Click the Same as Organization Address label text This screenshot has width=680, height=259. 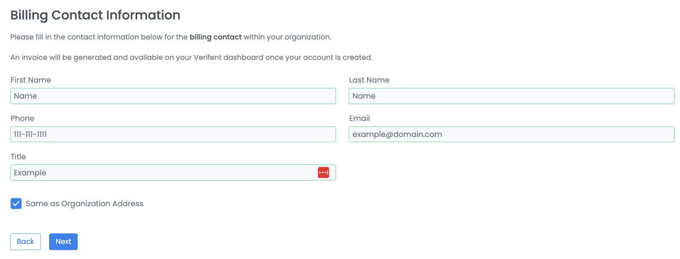tap(84, 204)
